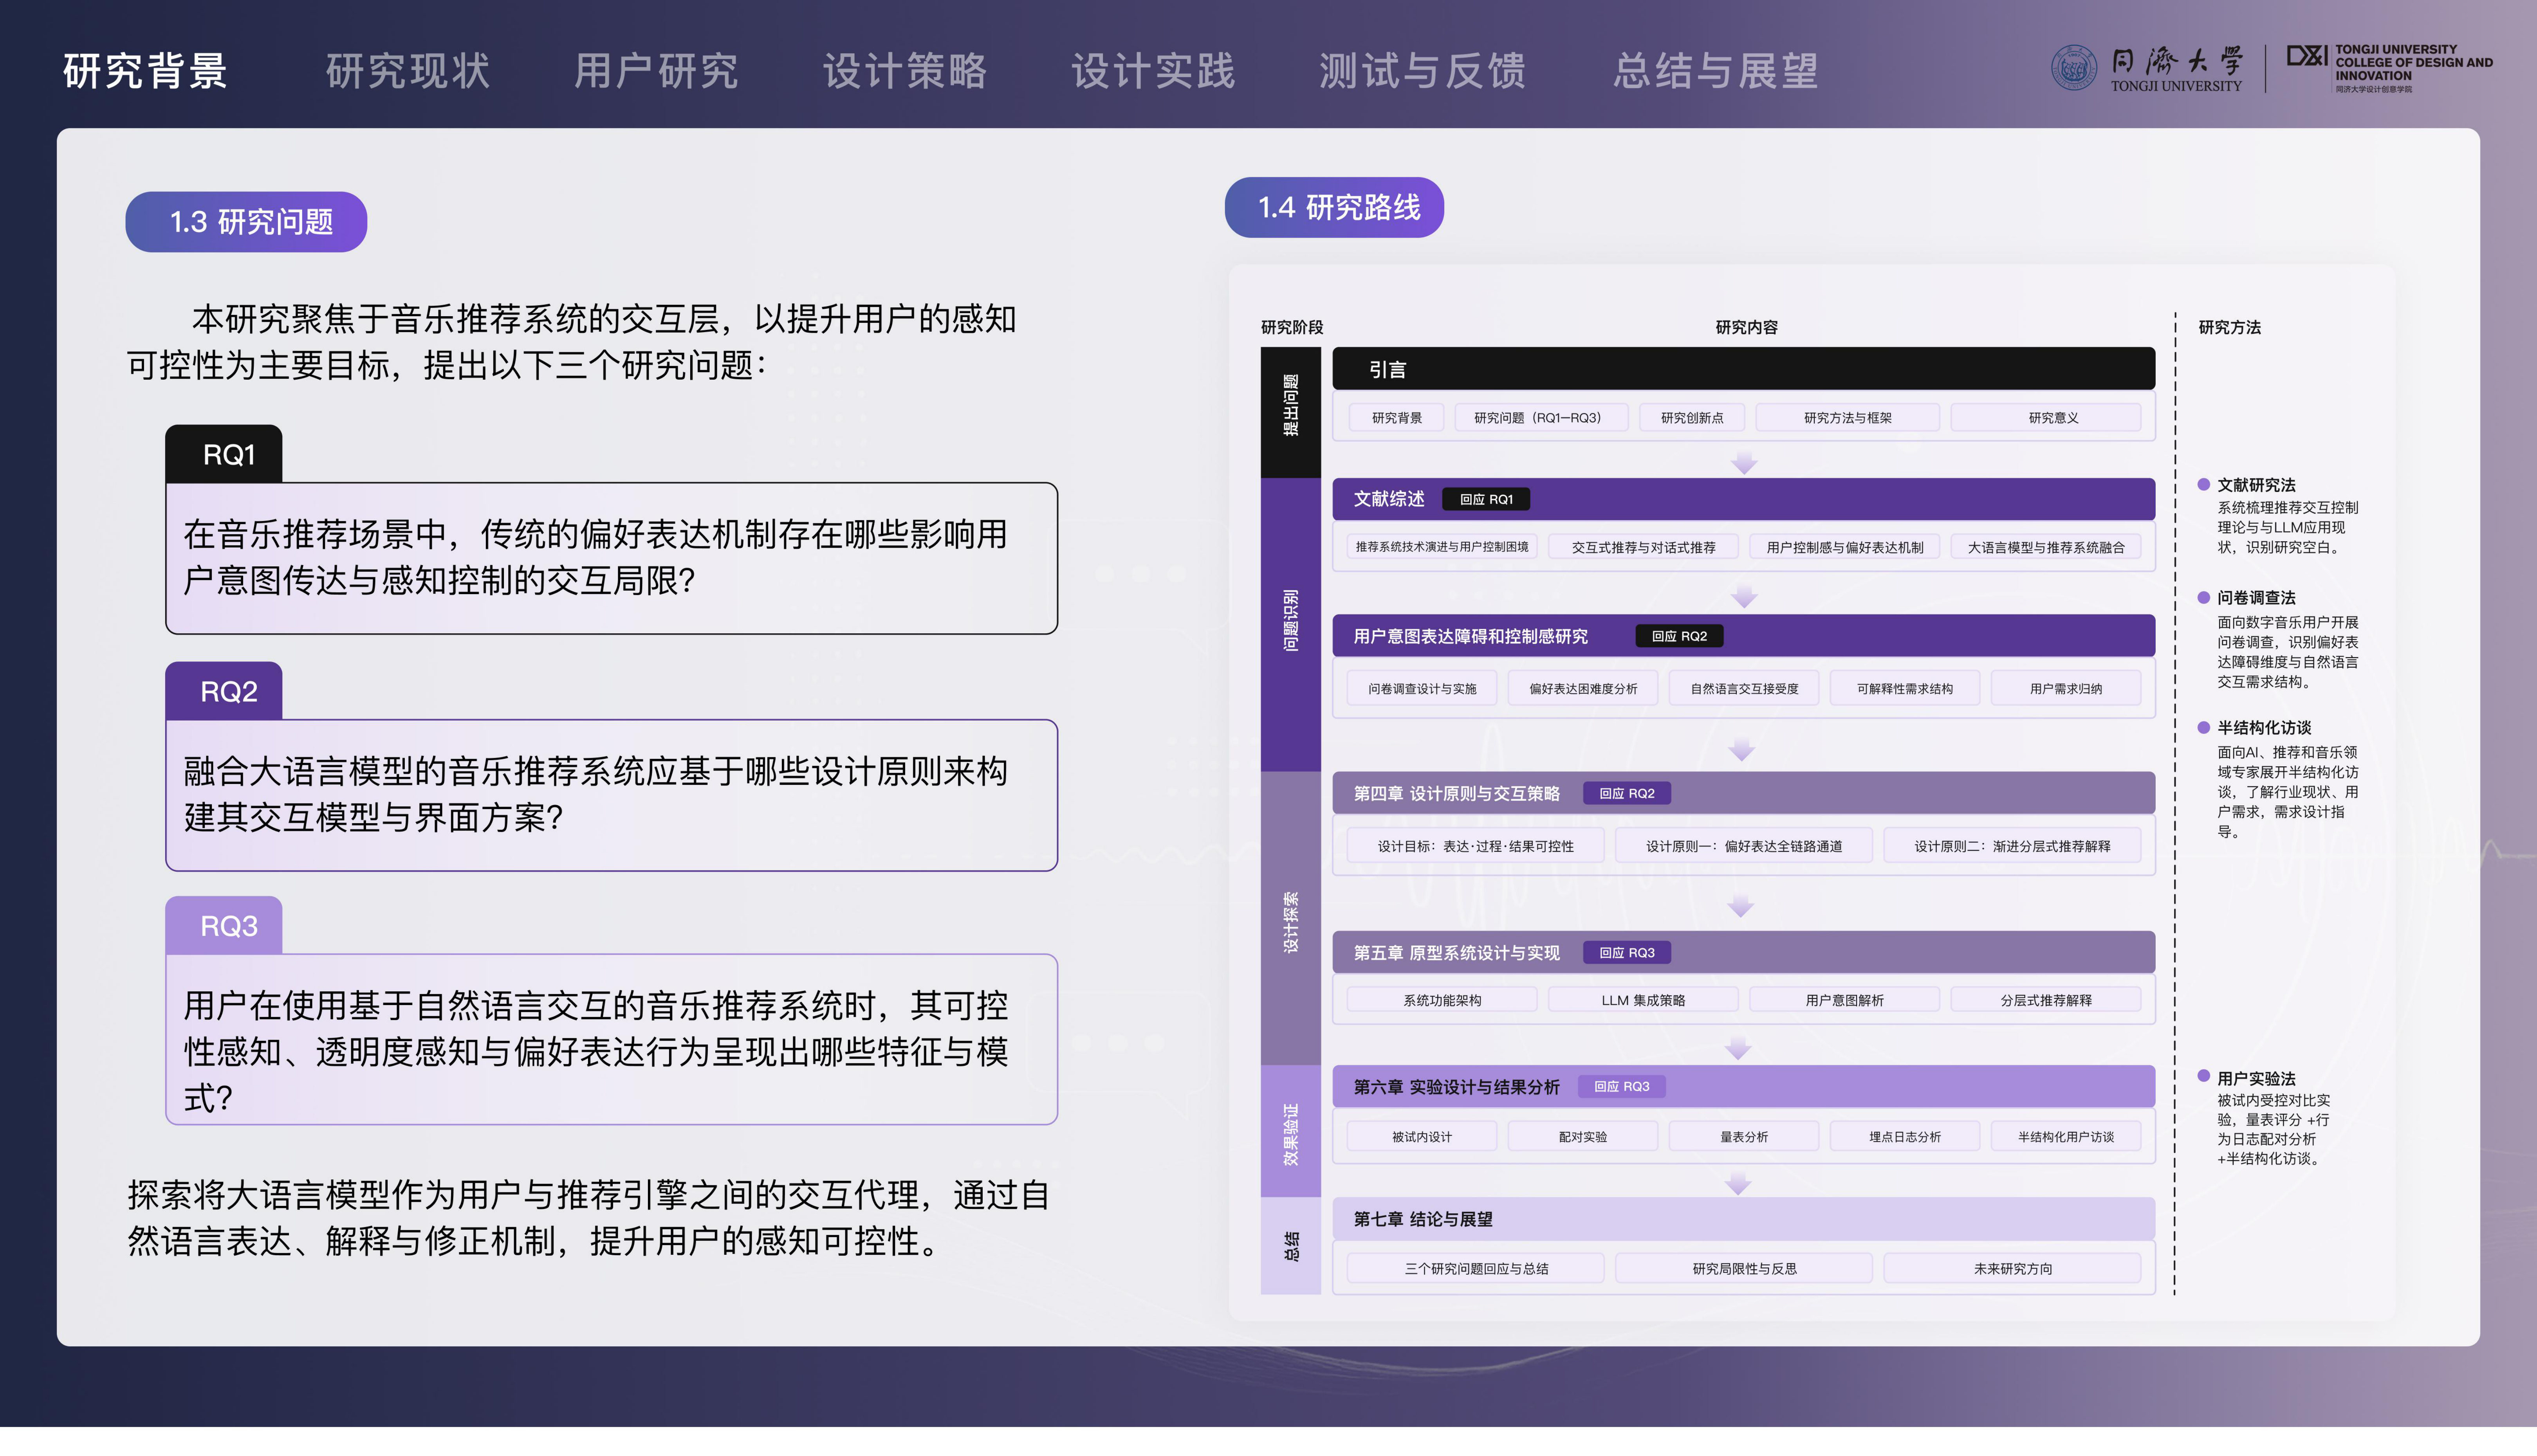2537x1456 pixels.
Task: Click the 研究方法与框架 box
Action: click(x=1847, y=418)
